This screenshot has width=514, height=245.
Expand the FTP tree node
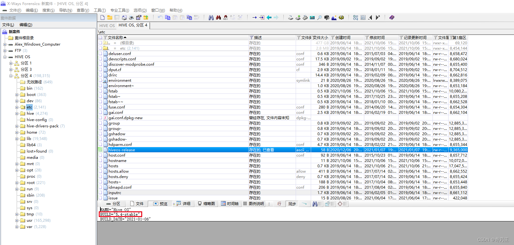pos(5,51)
